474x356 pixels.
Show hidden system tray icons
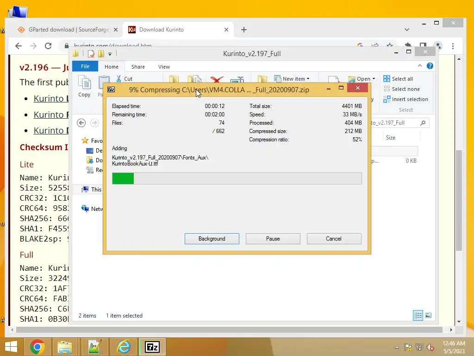click(x=397, y=347)
